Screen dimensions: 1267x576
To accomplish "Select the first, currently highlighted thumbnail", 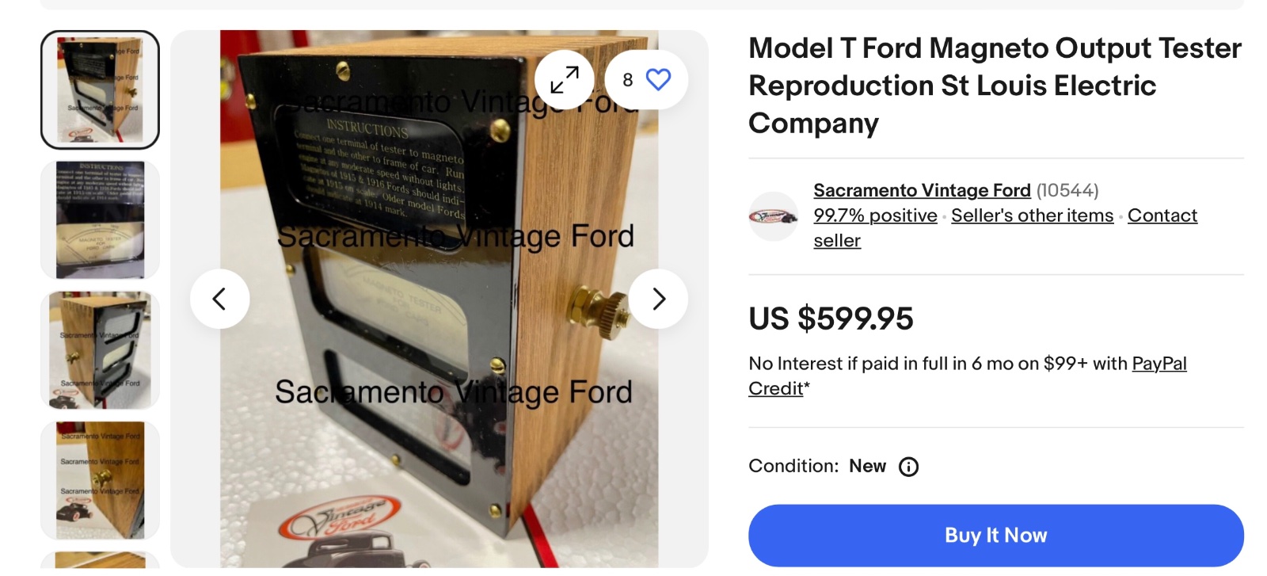I will 100,90.
